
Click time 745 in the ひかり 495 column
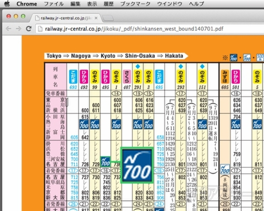click(107, 182)
